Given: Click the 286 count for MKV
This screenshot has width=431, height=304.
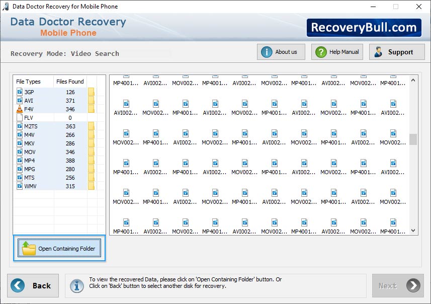Looking at the screenshot, I should click(x=70, y=143).
